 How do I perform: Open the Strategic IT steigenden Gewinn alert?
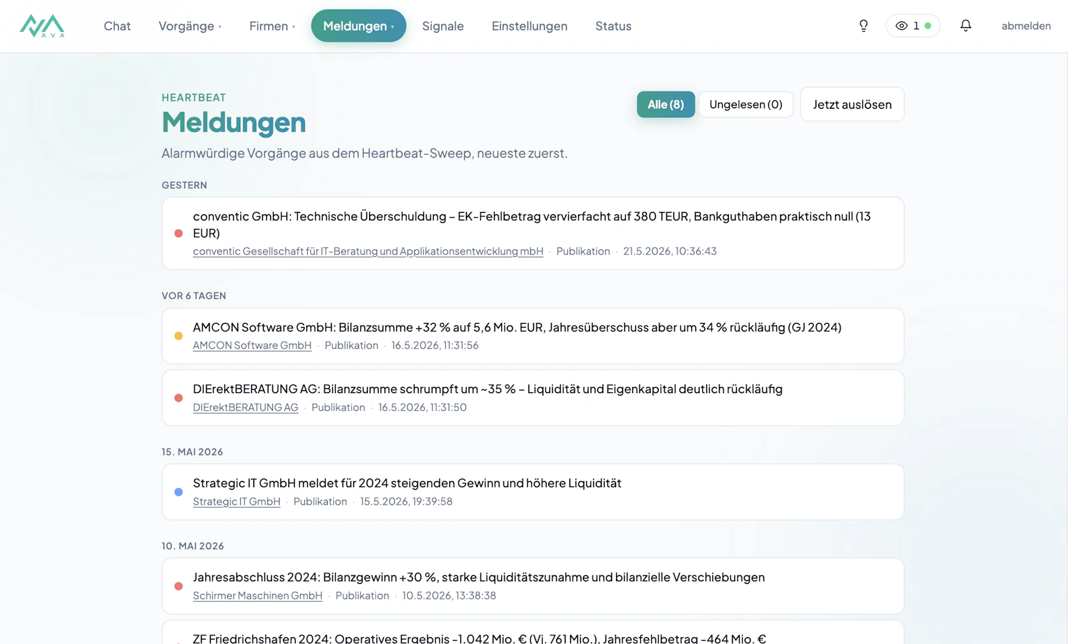[533, 492]
